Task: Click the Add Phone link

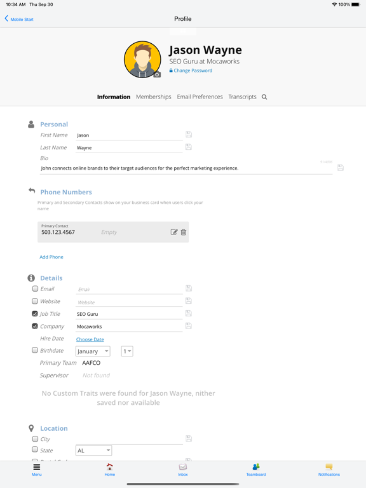Action: [x=51, y=257]
